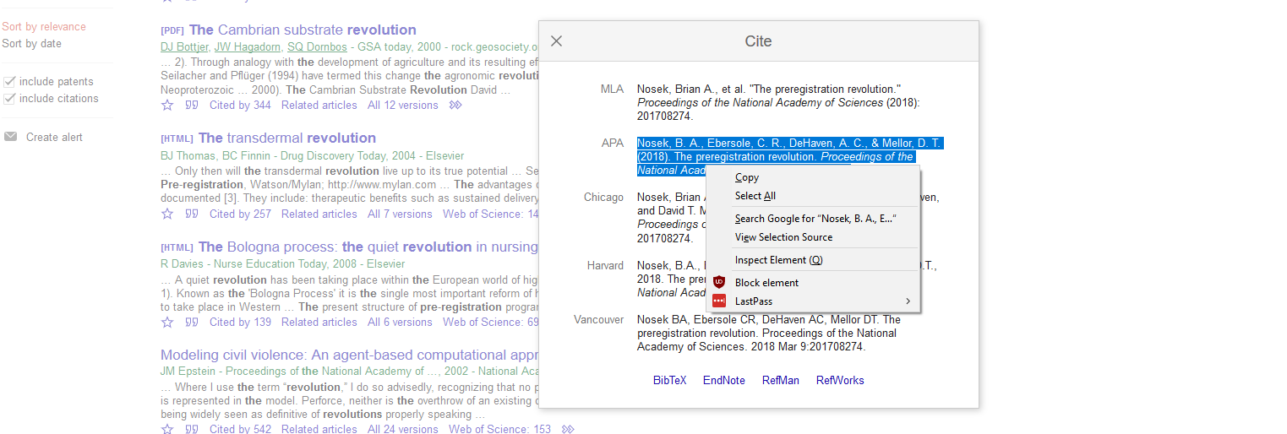
Task: Open The Bologna process nursing result
Action: 368,247
